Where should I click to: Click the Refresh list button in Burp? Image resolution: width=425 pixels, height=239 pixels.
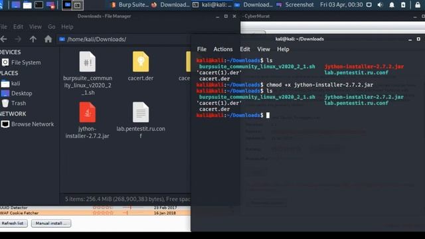(x=13, y=223)
